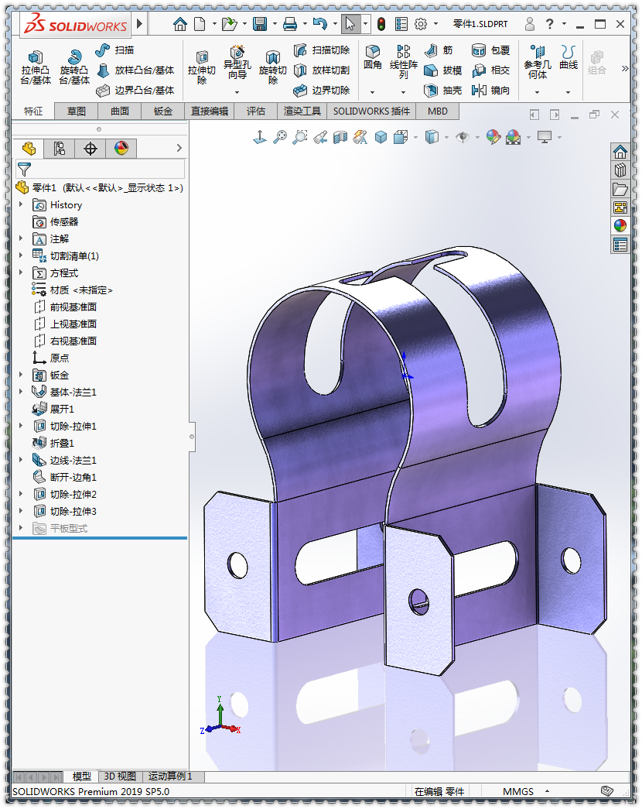
Task: Expand the 注解 annotations node
Action: point(21,238)
